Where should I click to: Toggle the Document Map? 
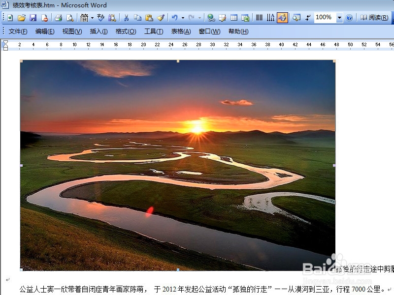(296, 18)
